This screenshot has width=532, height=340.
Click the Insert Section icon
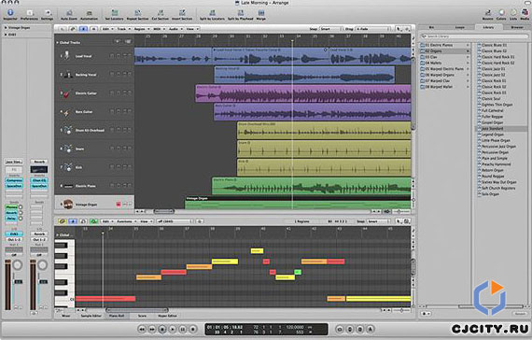point(182,14)
